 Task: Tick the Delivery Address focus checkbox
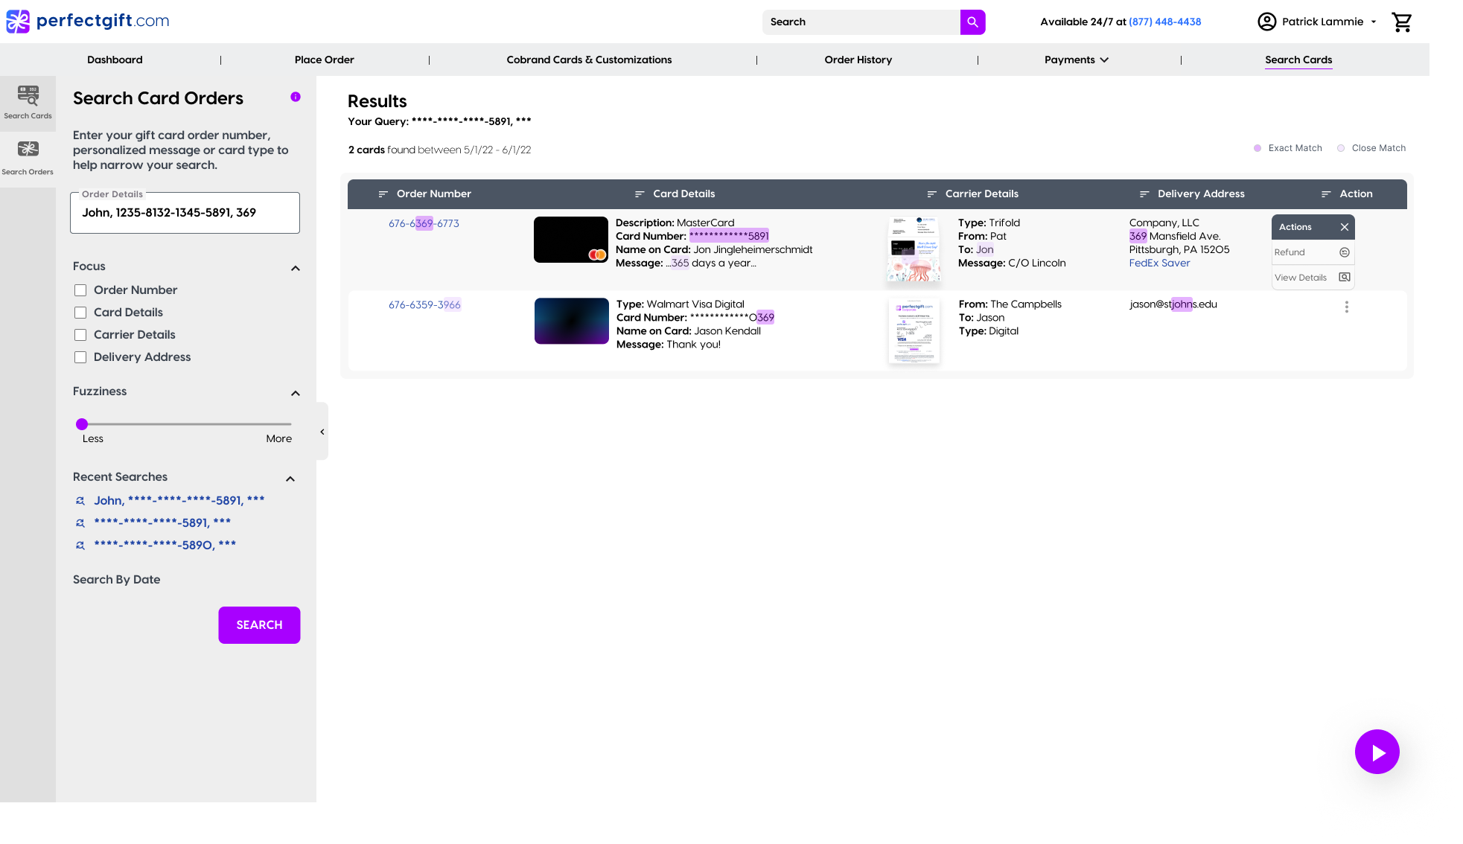point(80,357)
